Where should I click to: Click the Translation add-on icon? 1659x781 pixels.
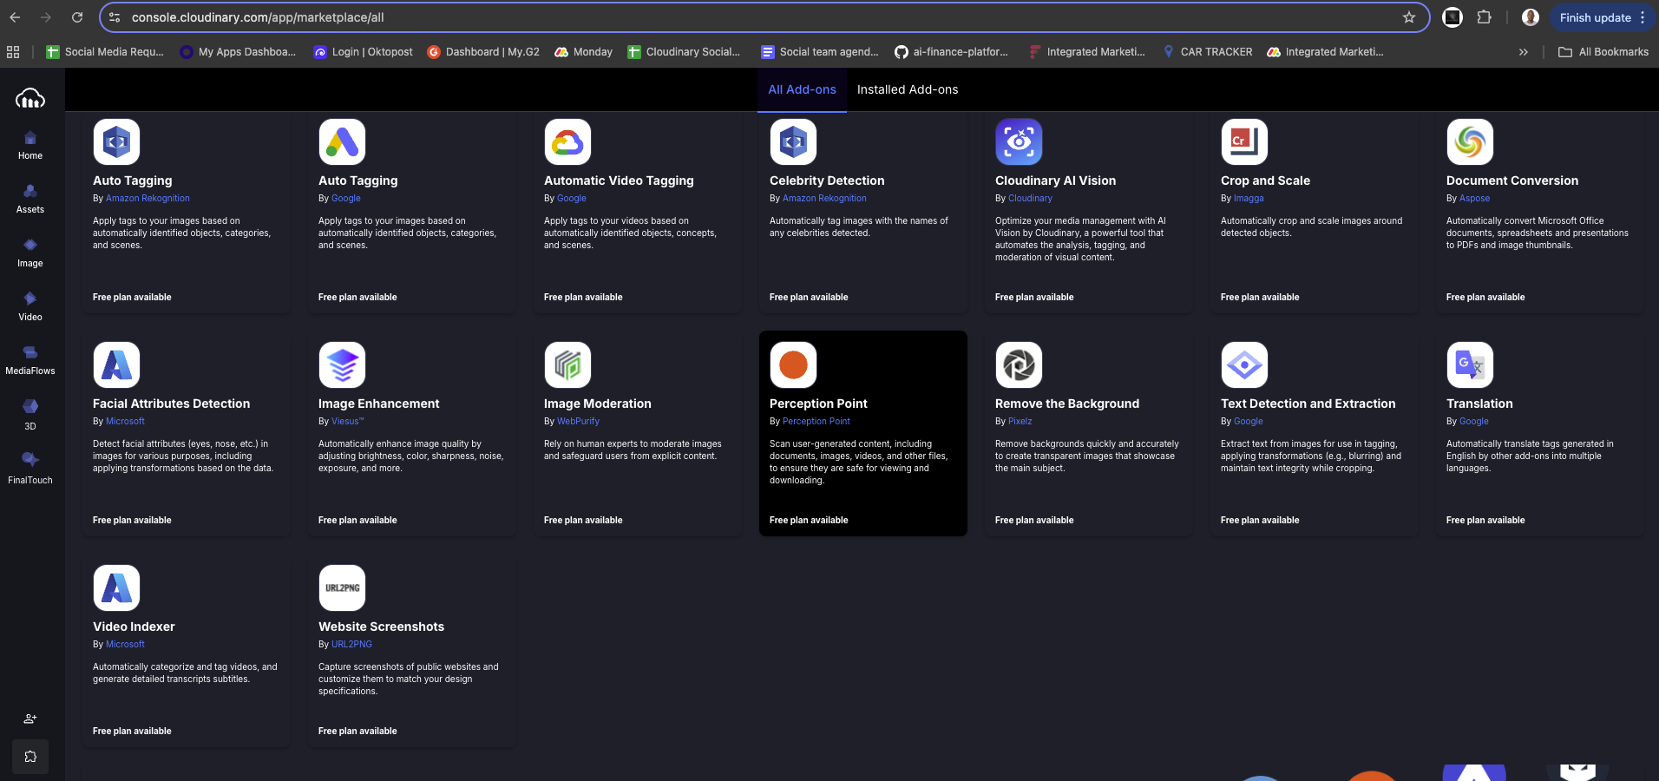1470,364
